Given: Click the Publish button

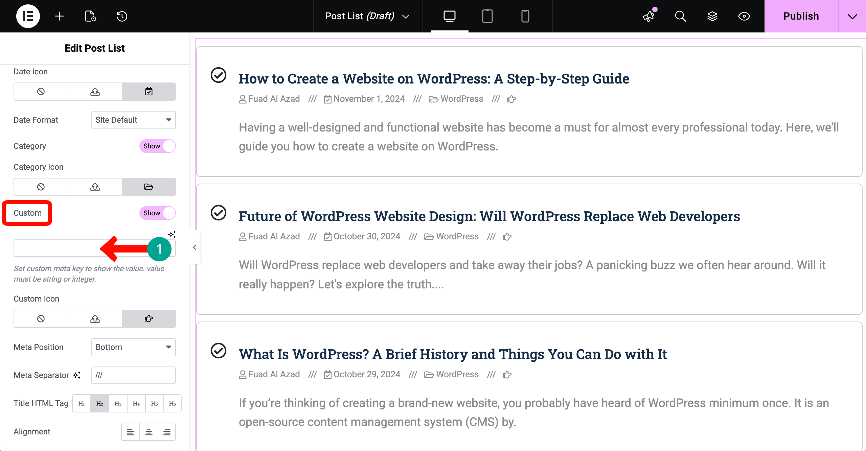Looking at the screenshot, I should (x=801, y=16).
